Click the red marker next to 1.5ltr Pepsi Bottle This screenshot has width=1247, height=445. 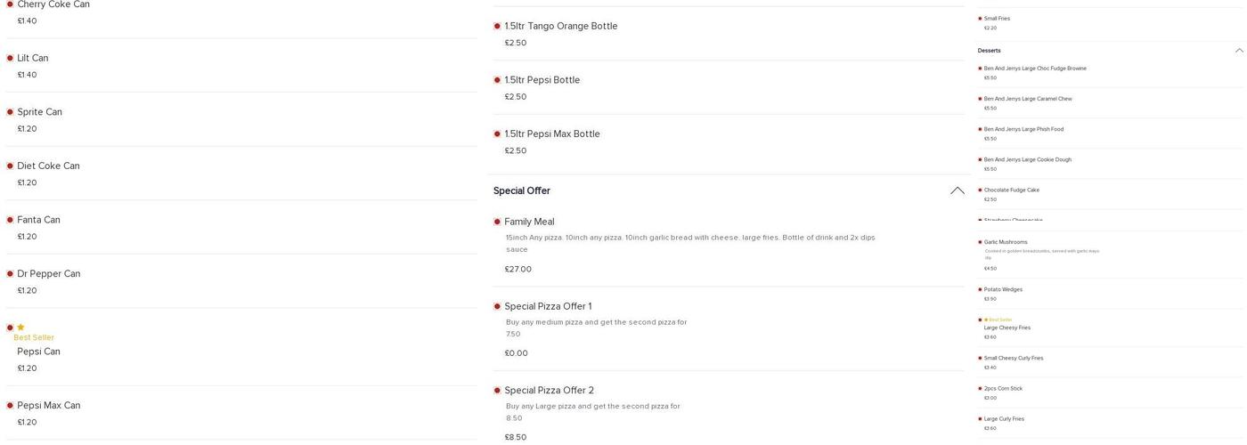coord(497,80)
